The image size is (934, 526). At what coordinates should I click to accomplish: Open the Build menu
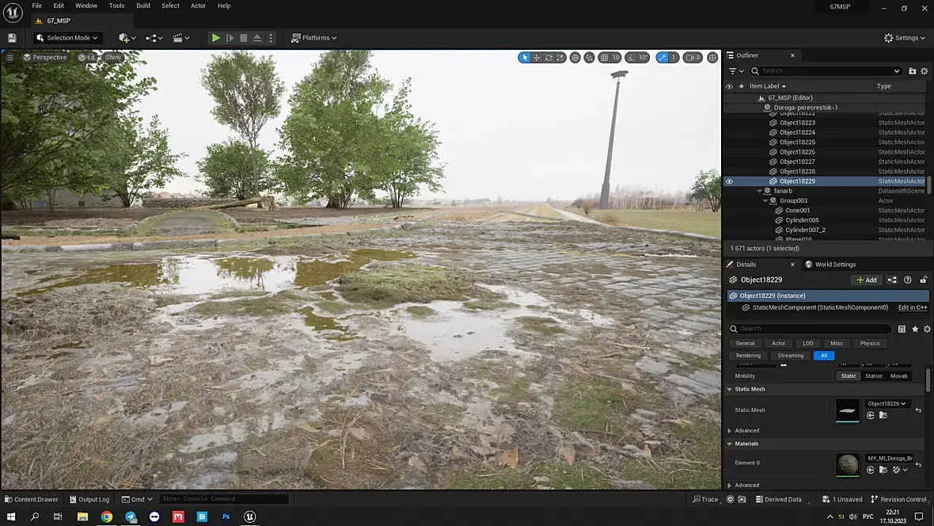tap(143, 6)
